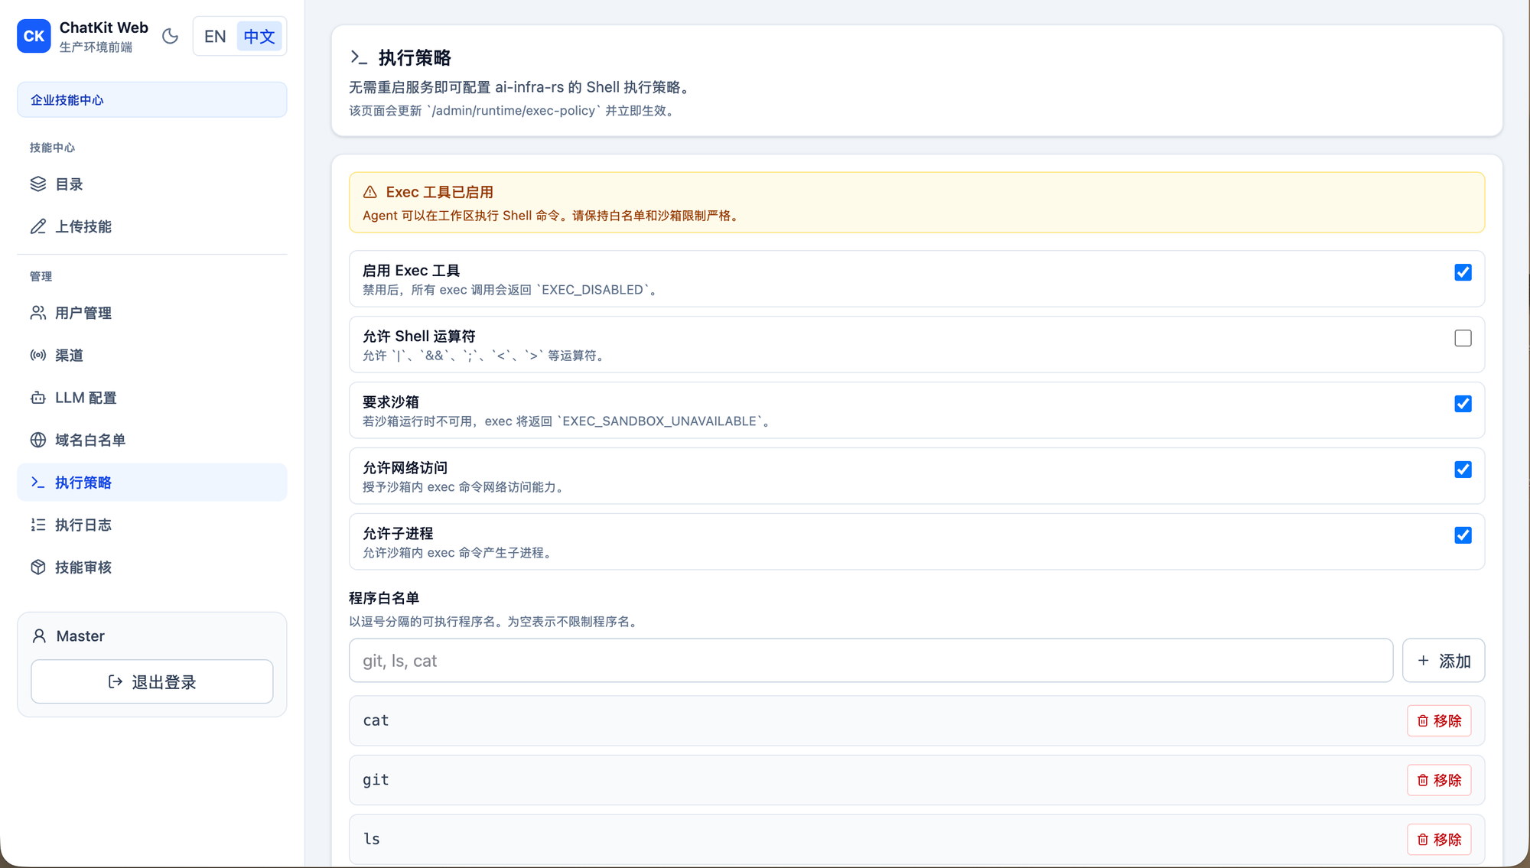This screenshot has height=868, width=1530.
Task: Click the 退出登录 button
Action: 152,681
